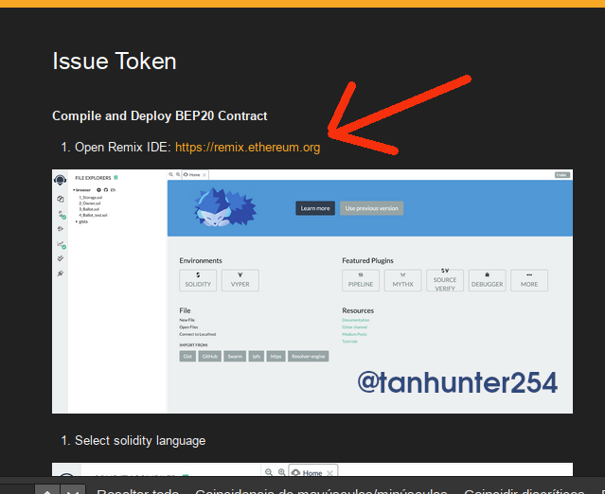The height and width of the screenshot is (494, 605).
Task: Click the find next down arrow
Action: (x=73, y=490)
